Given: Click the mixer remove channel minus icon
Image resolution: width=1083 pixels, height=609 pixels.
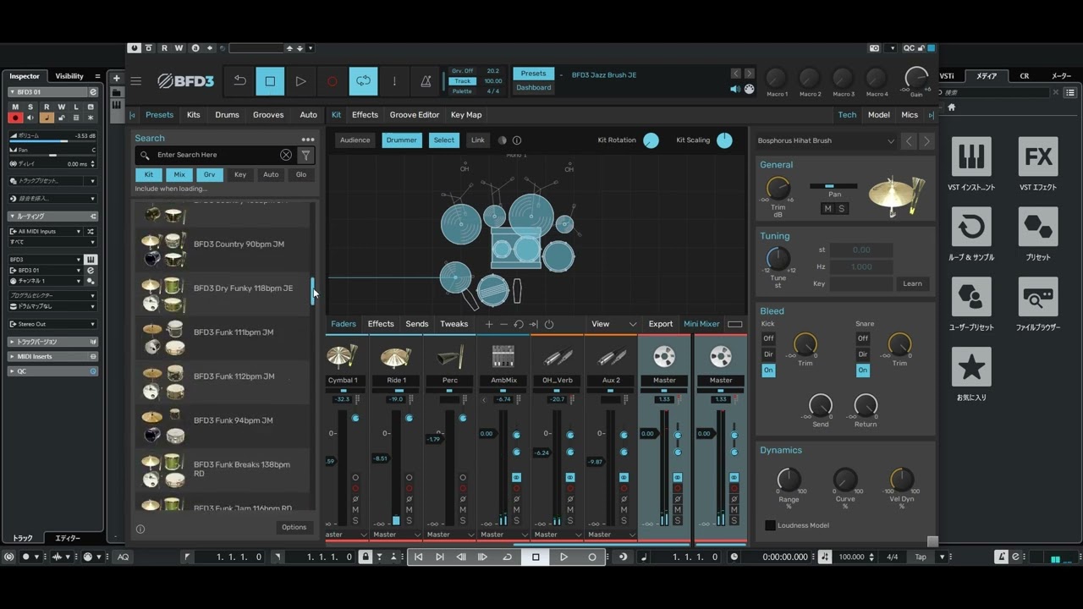Looking at the screenshot, I should 503,324.
